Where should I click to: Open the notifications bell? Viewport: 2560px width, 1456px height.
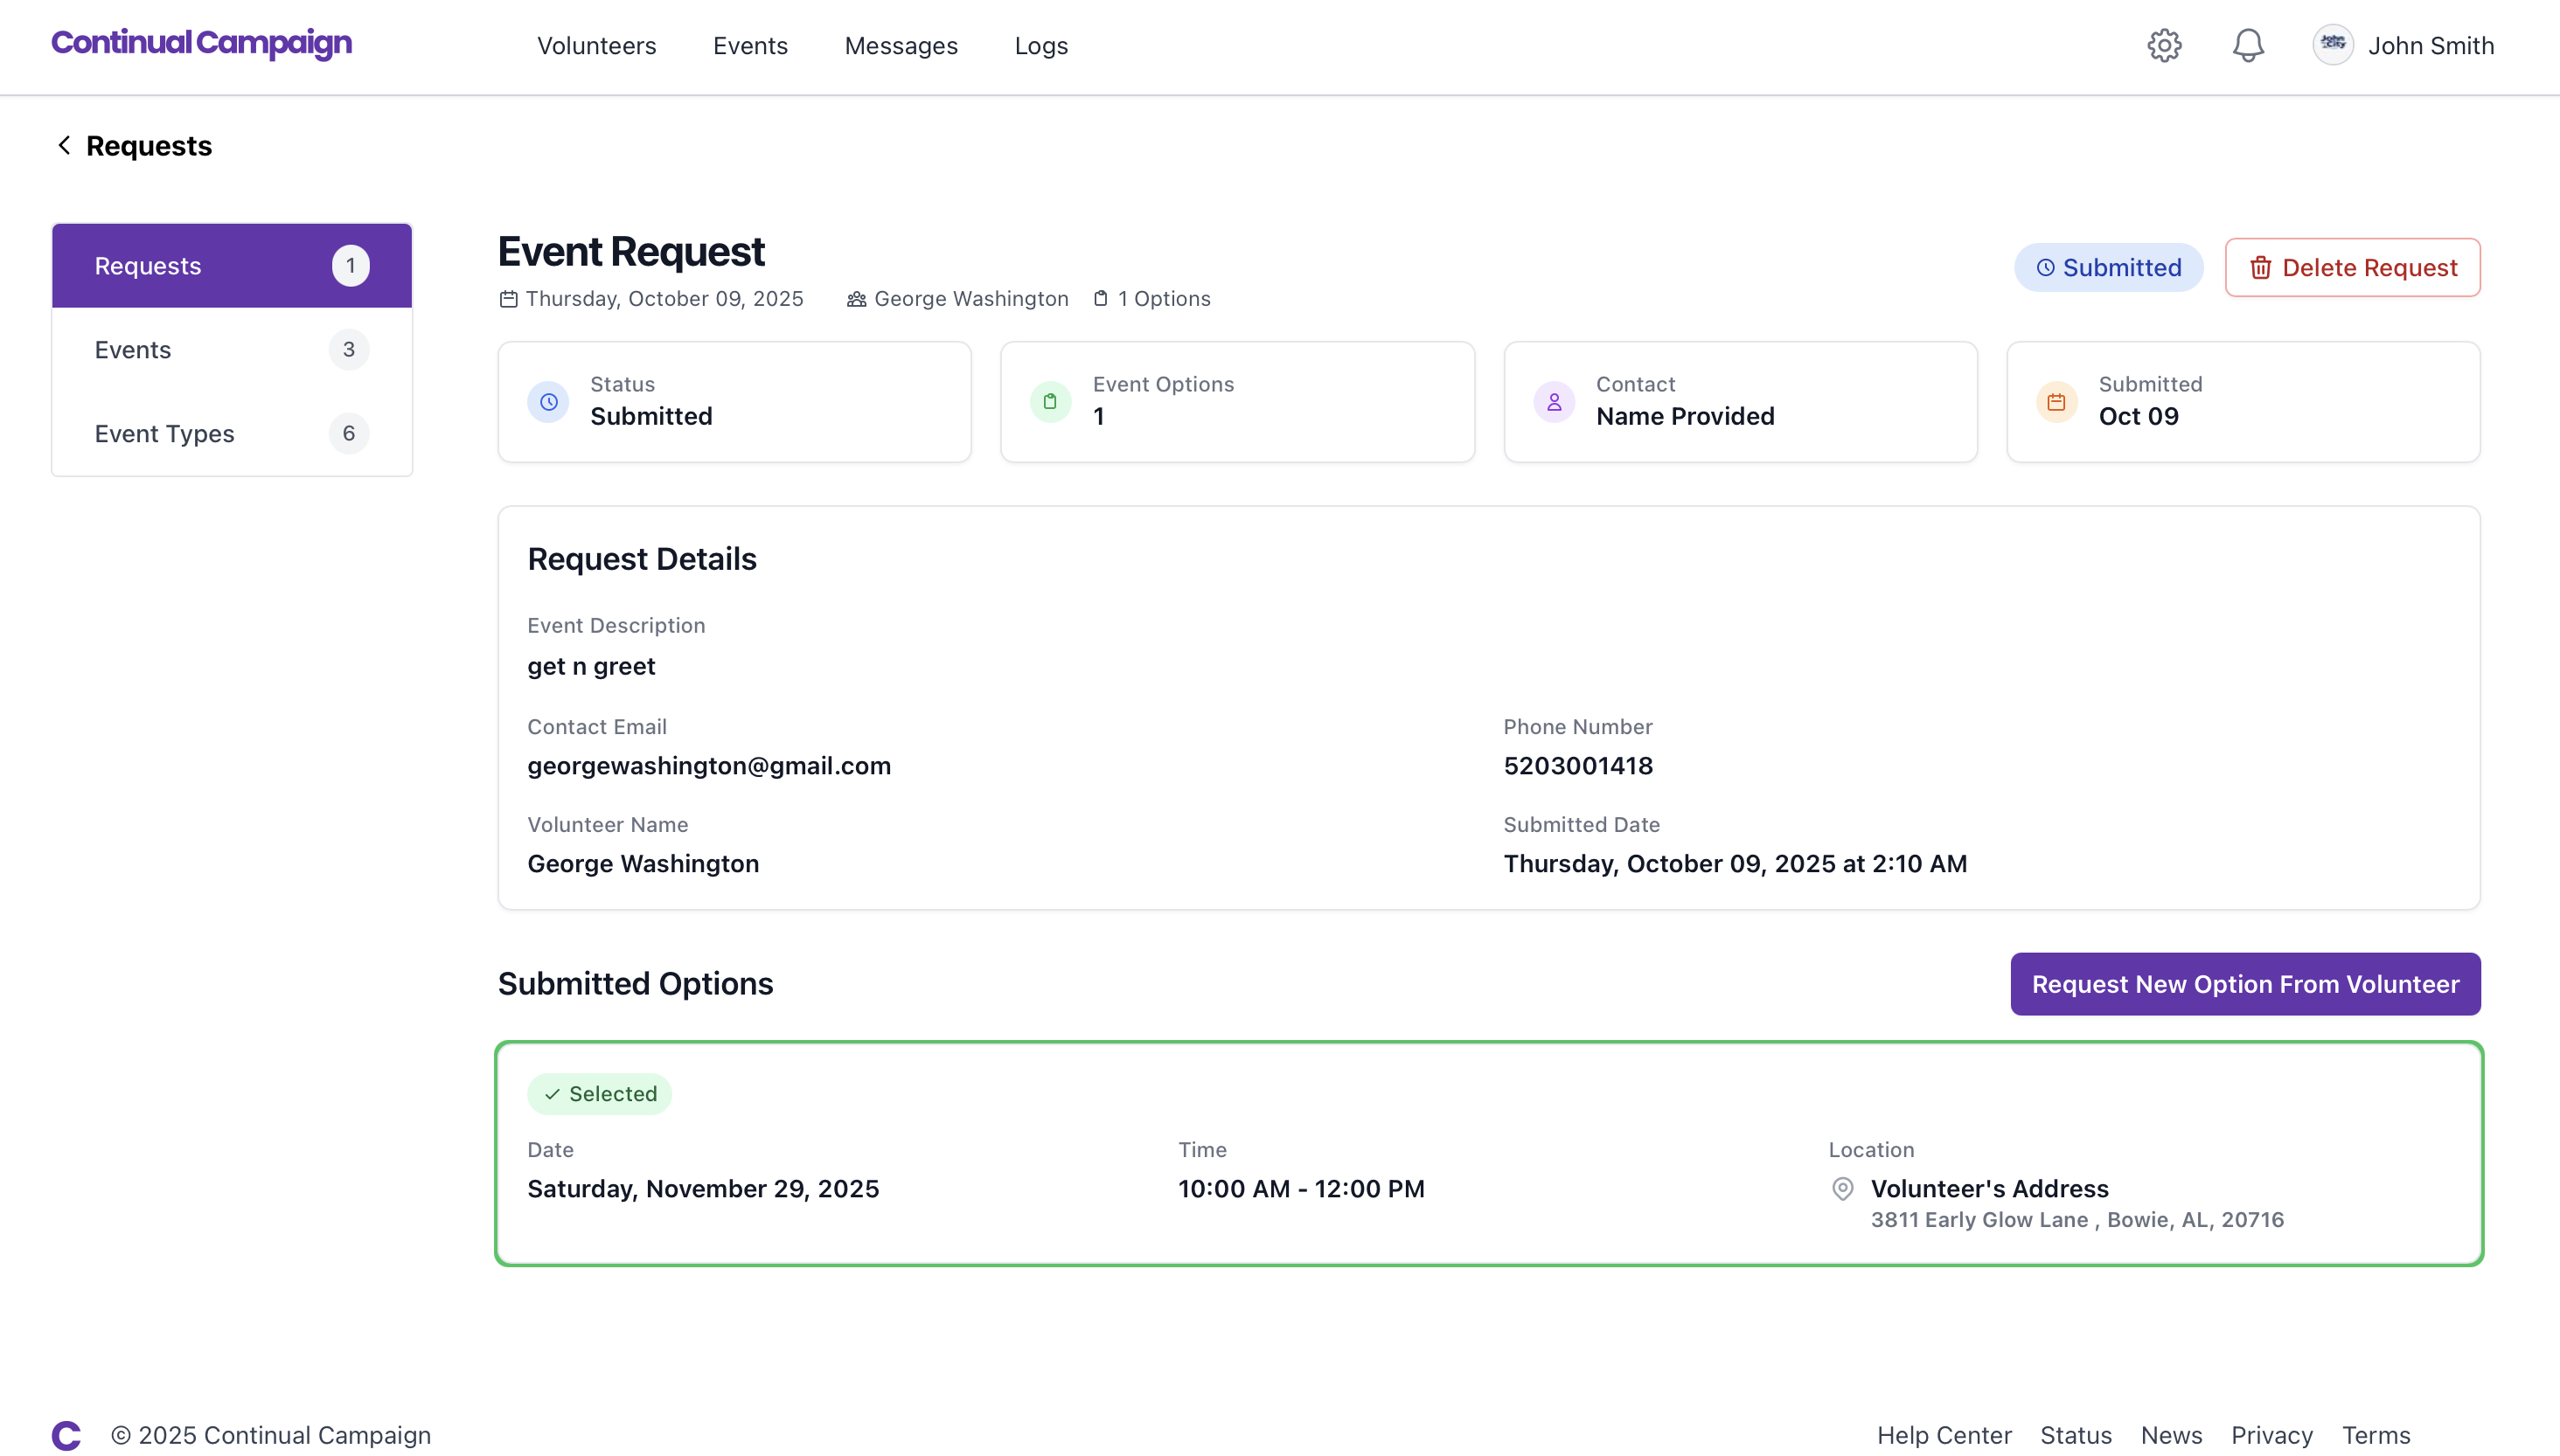coord(2248,45)
